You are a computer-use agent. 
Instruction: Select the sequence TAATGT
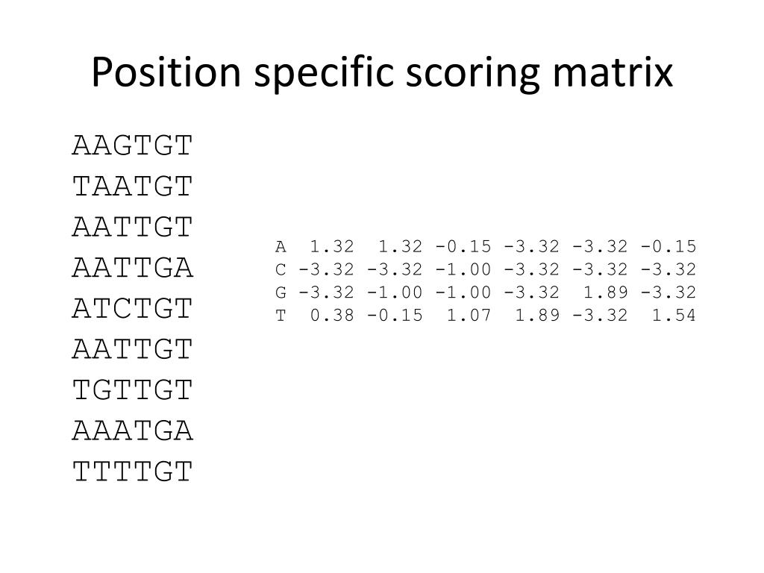[x=133, y=187]
